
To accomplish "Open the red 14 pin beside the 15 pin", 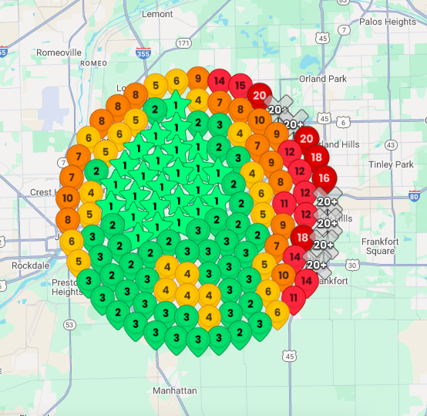I will pos(220,81).
